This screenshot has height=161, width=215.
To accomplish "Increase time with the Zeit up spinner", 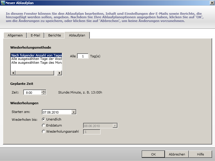I will 44,91.
